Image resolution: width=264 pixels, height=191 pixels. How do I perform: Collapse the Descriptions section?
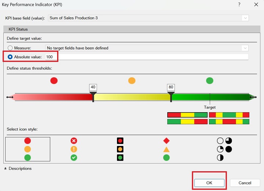[5, 169]
